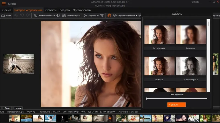The height and width of the screenshot is (123, 220).
Task: Click file name Wallpaper (368).jpg in status bar
Action: point(15,112)
